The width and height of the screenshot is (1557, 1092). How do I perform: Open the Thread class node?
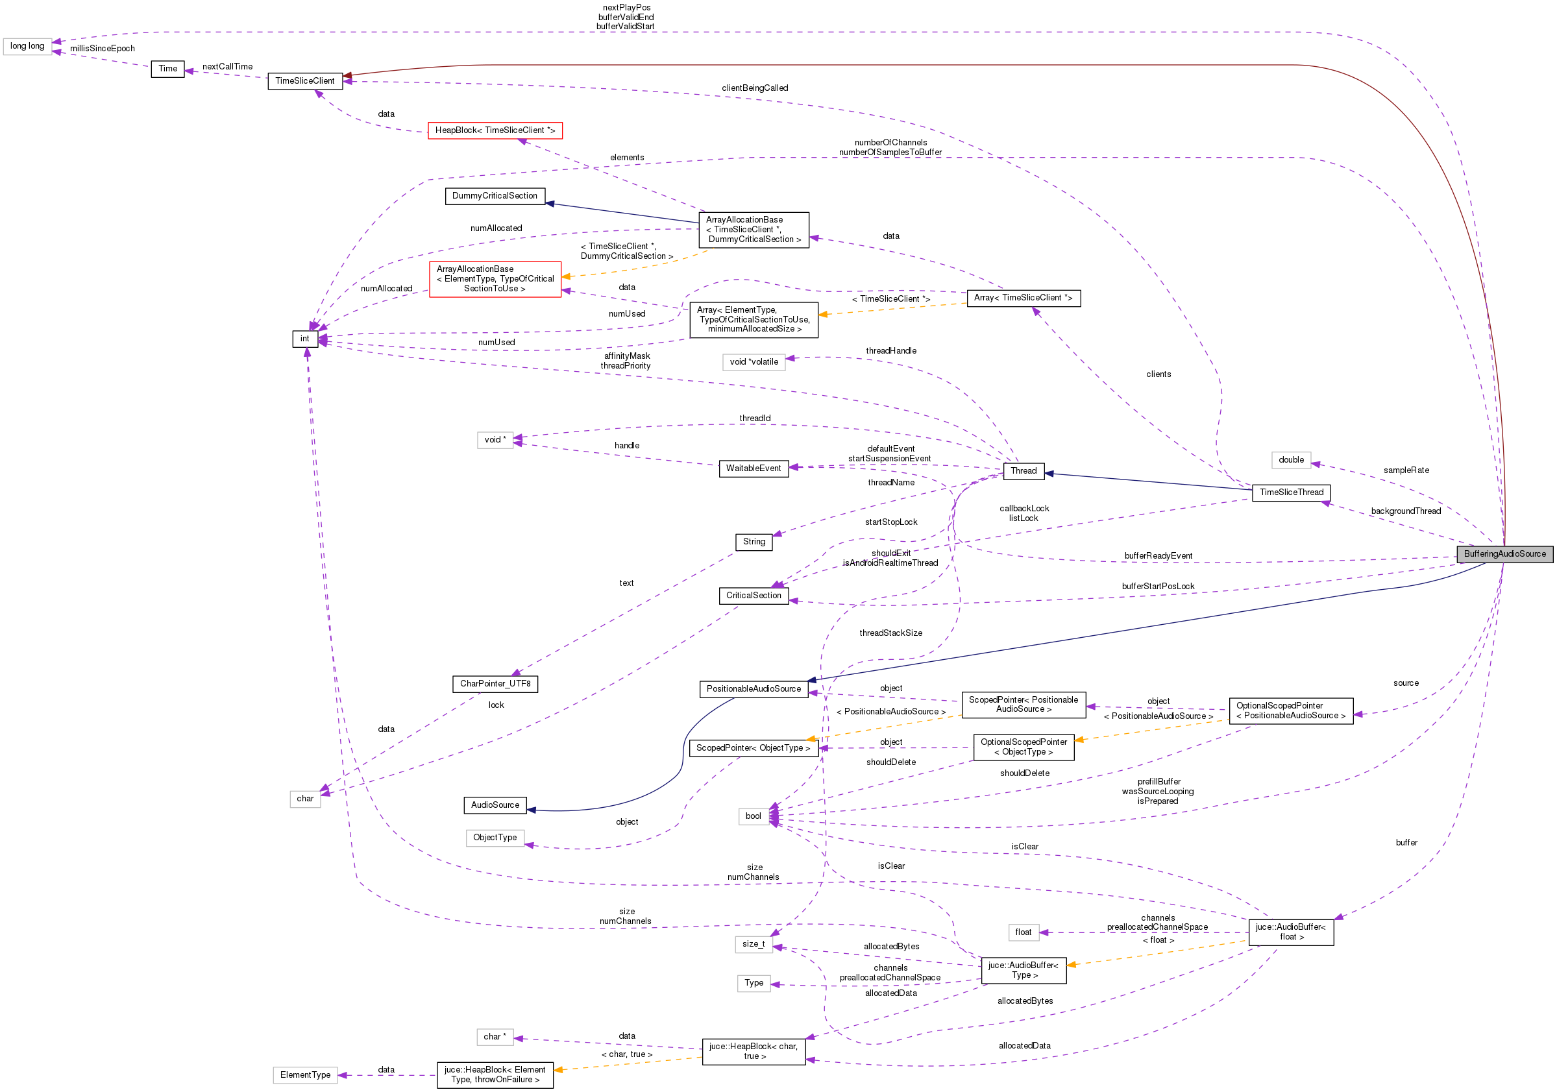[x=1024, y=471]
